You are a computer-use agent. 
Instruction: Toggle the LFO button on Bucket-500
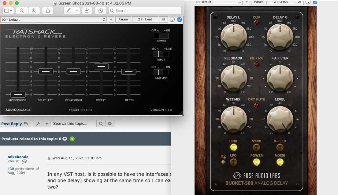[x=233, y=162]
